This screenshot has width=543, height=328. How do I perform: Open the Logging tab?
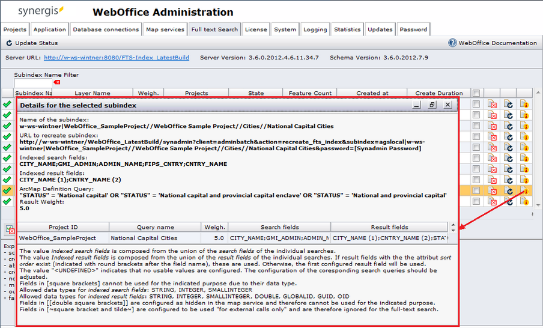315,29
